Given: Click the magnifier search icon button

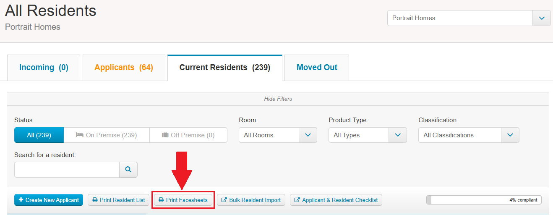Looking at the screenshot, I should click(128, 170).
